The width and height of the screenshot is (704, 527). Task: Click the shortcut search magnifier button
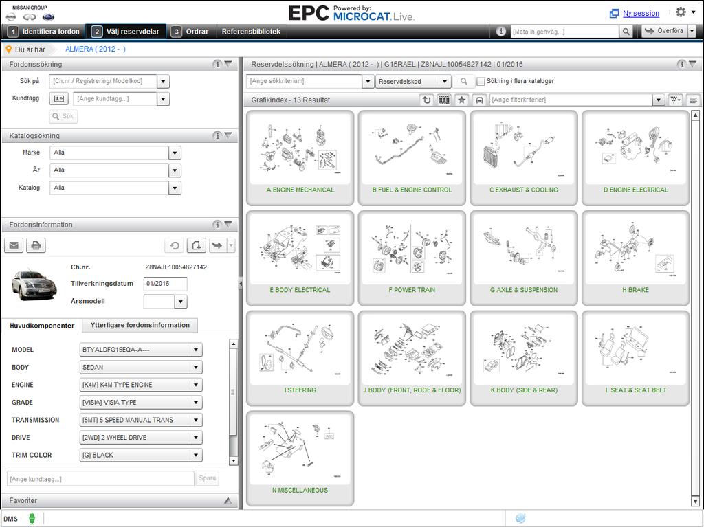[626, 32]
